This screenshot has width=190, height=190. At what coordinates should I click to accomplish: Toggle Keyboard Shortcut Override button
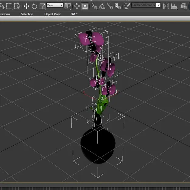pos(85,6)
